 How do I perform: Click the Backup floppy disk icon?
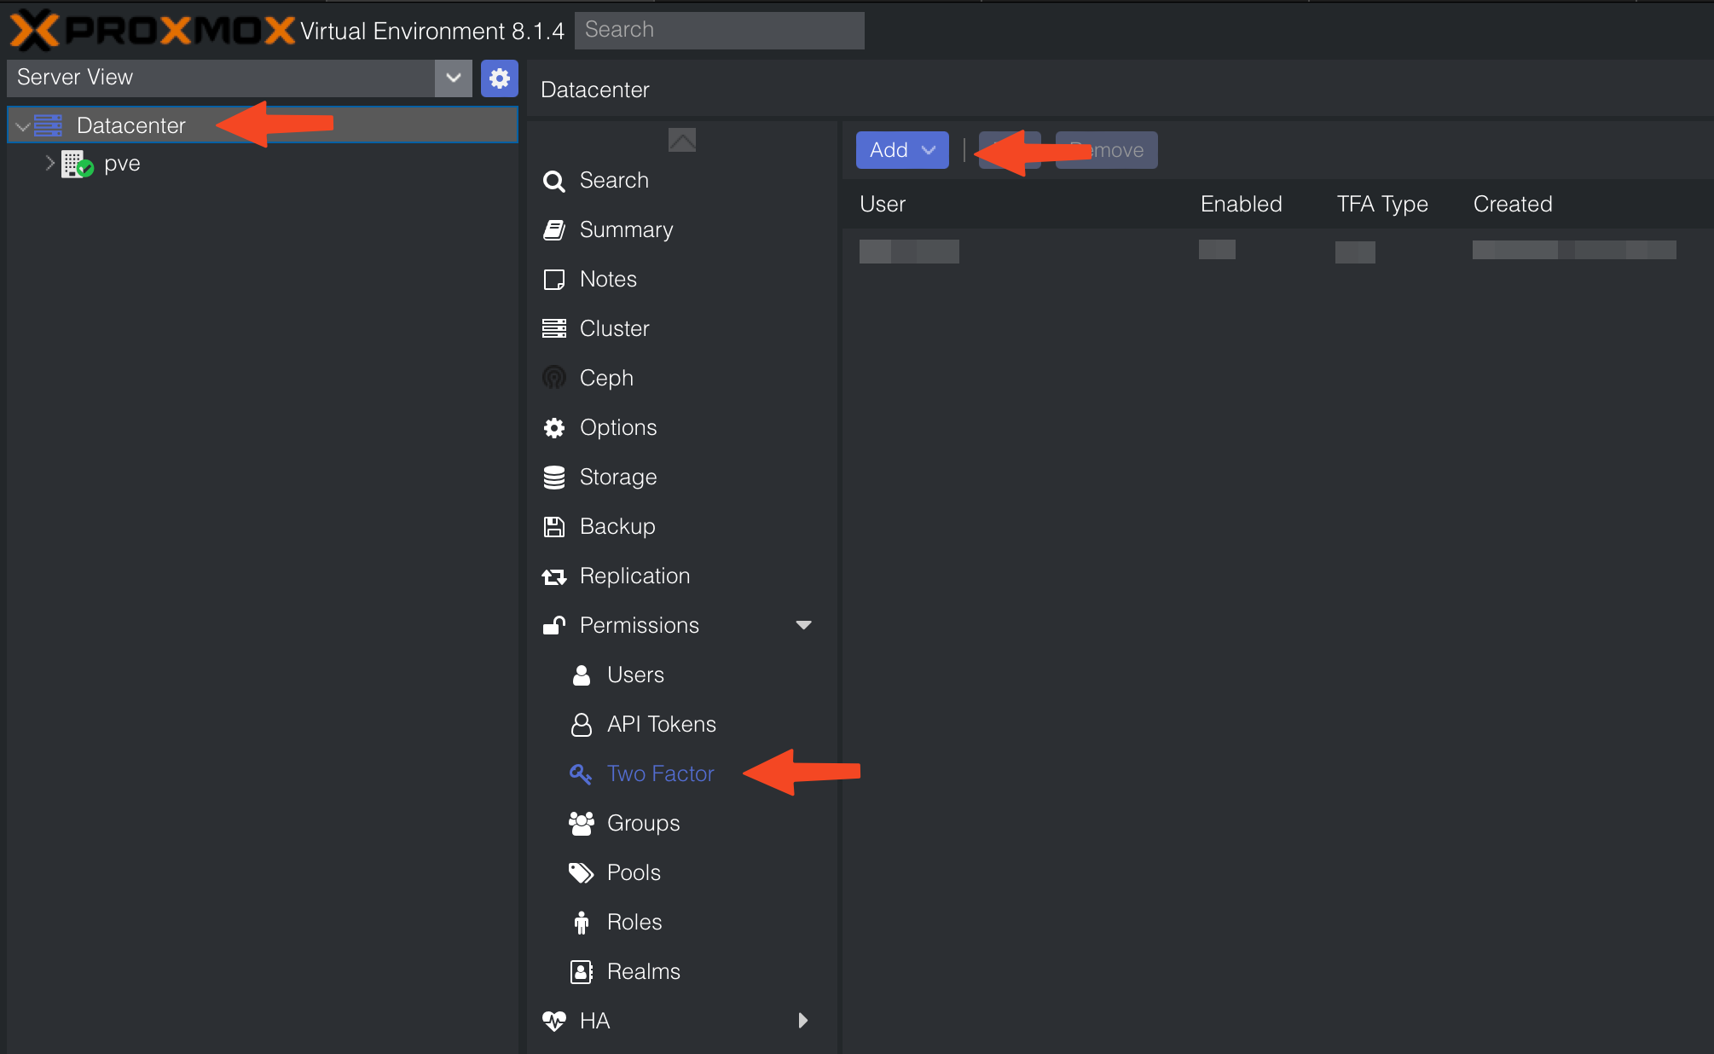pos(554,526)
